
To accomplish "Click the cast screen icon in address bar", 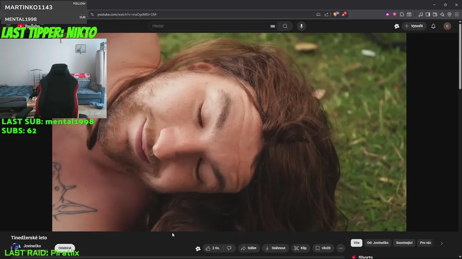I will pyautogui.click(x=318, y=14).
